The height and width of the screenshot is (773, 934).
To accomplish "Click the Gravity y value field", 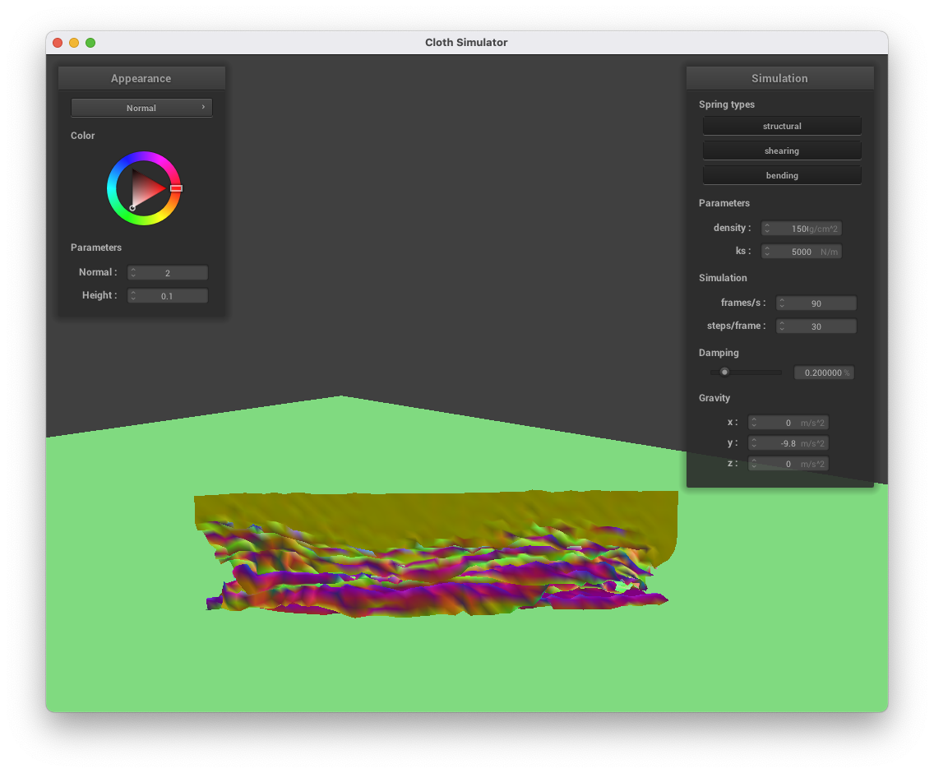I will [x=788, y=442].
